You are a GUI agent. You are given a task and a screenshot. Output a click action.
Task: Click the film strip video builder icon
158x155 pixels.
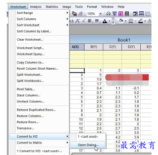(x=127, y=14)
